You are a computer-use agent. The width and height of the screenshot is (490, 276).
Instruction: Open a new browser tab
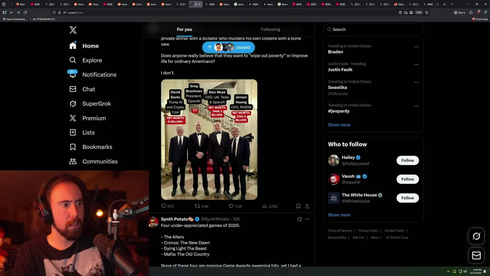444,4
